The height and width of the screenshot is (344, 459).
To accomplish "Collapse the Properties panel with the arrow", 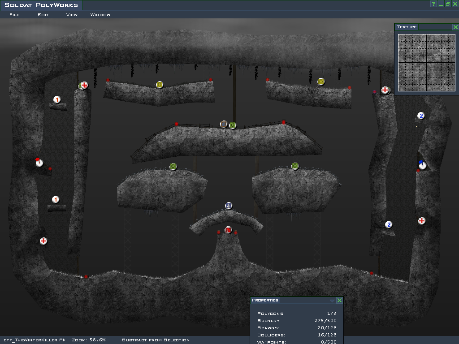I will point(332,301).
